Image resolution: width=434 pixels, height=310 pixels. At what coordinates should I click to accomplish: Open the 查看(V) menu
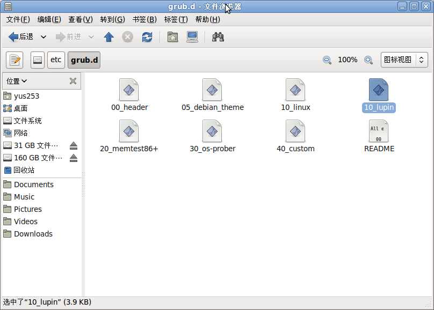80,19
